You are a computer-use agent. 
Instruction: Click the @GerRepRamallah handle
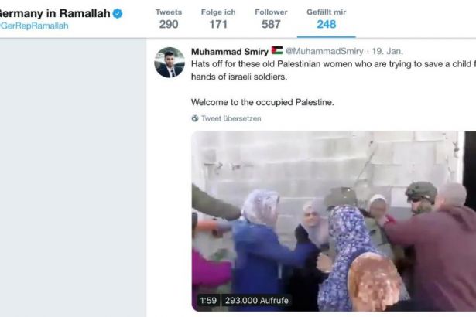click(34, 26)
